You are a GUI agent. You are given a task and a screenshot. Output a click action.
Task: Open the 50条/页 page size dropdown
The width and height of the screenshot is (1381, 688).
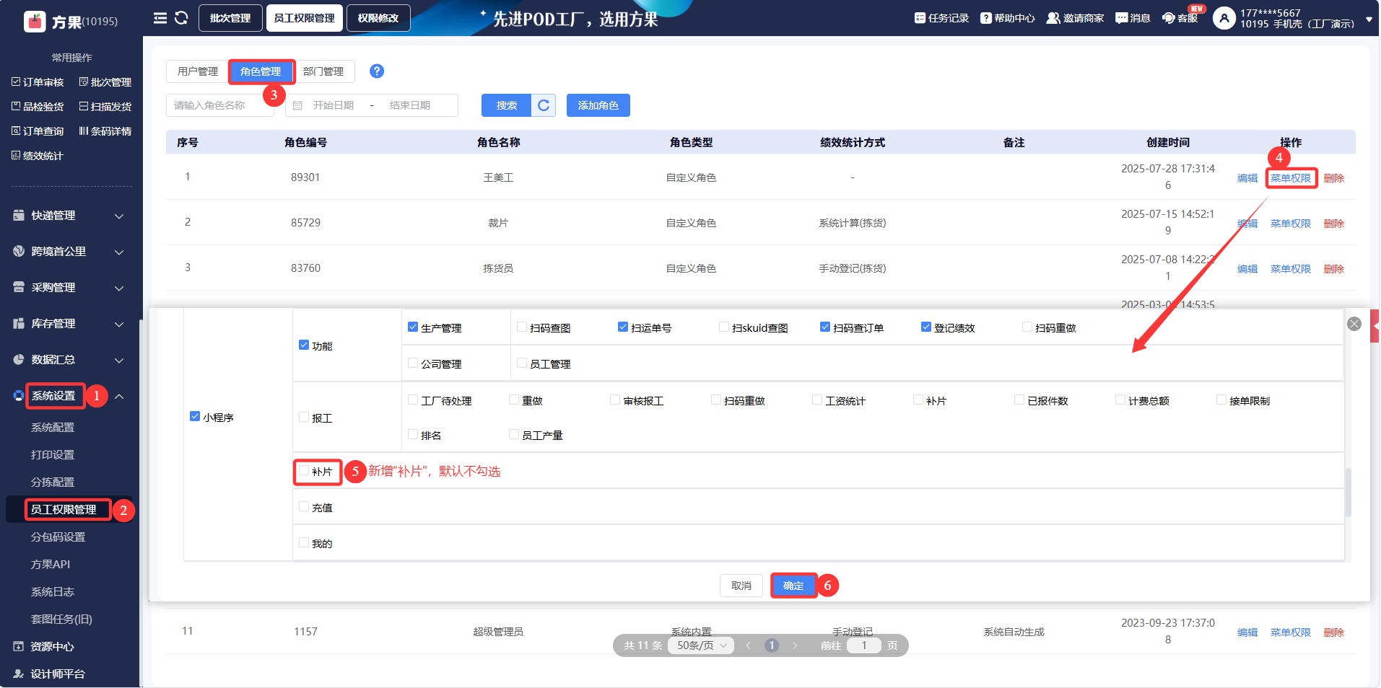tap(700, 645)
